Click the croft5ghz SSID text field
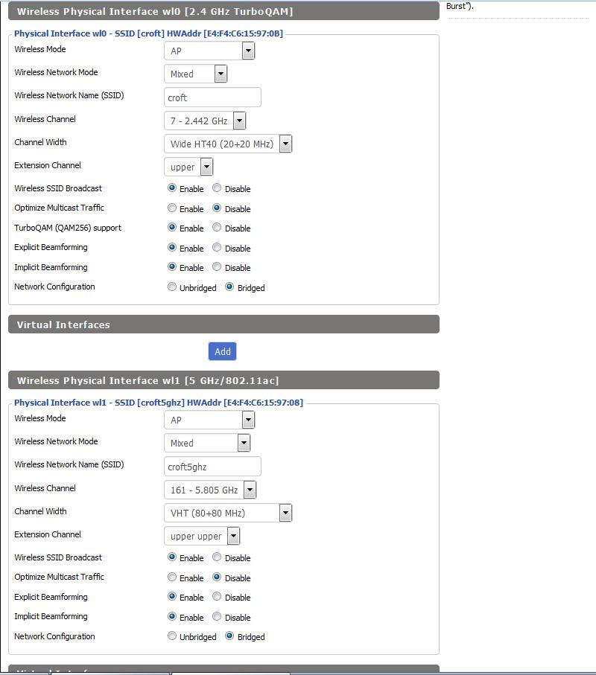 [212, 467]
